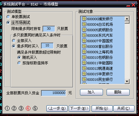Click the icon beside 600012皖通高速
The width and height of the screenshot is (139, 116).
(84, 68)
